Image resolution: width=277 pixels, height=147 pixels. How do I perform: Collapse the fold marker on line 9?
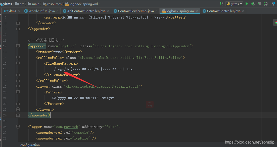point(18,29)
